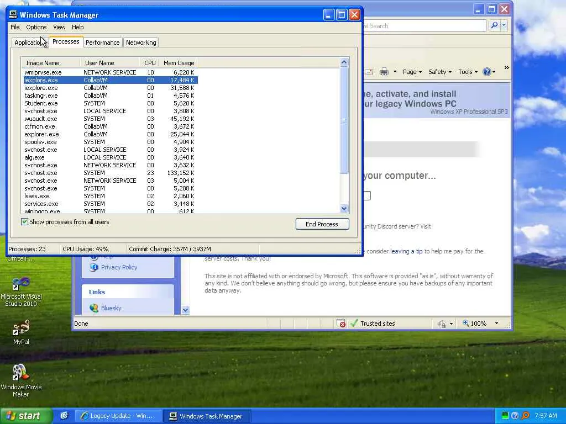Open the Options menu in Task Manager
566x424 pixels.
tap(36, 27)
